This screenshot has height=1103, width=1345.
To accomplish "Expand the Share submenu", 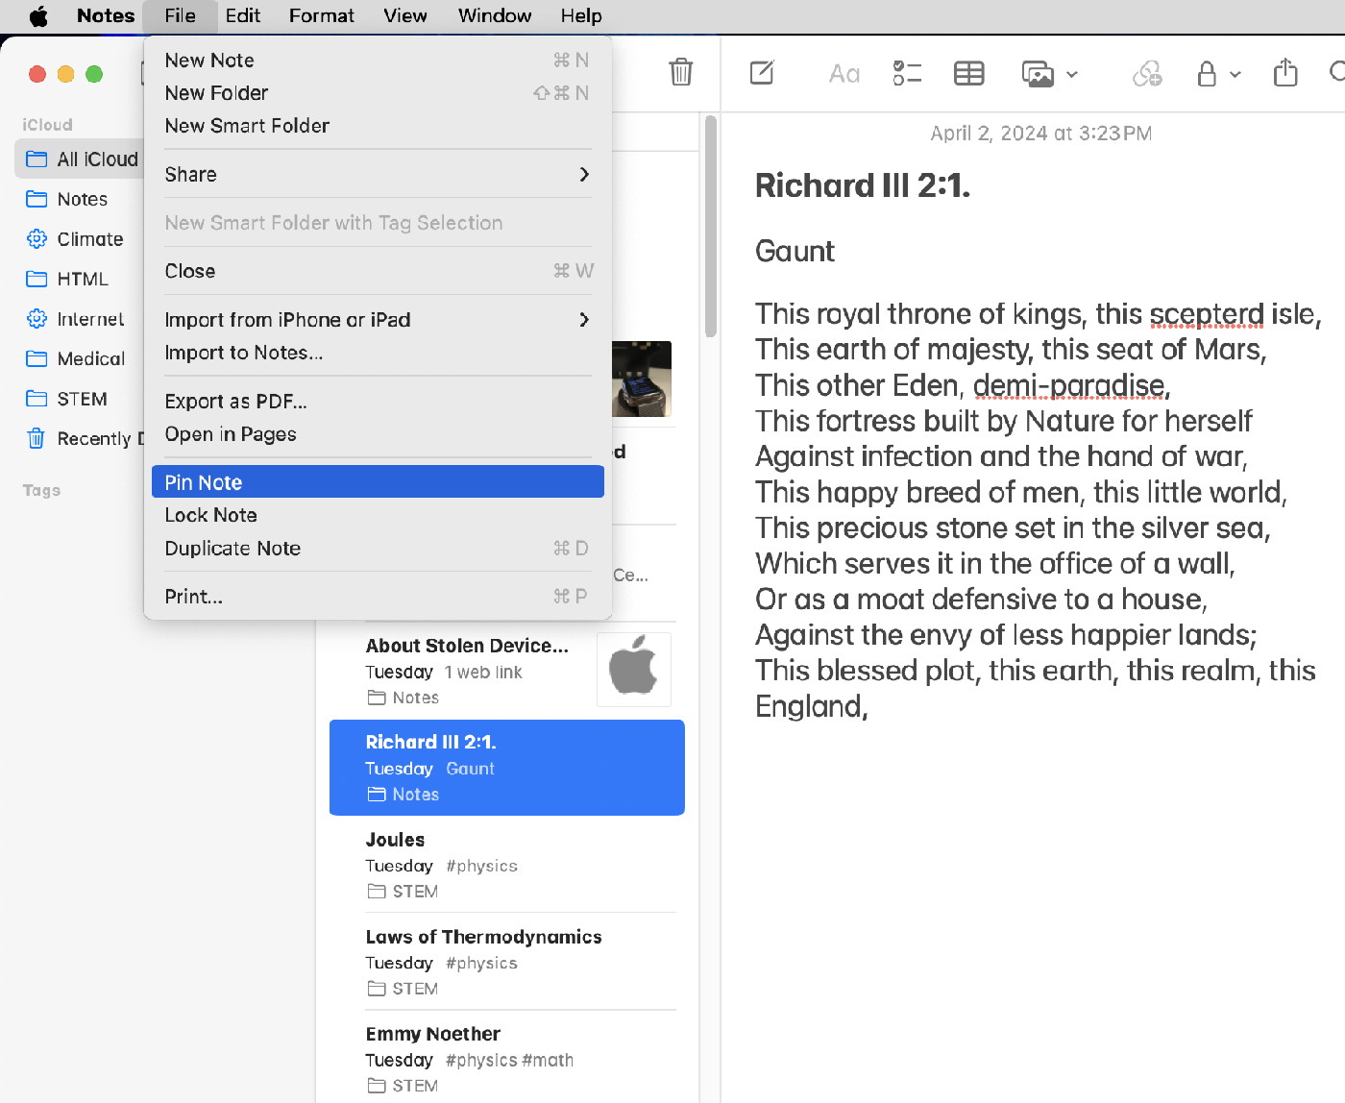I will click(378, 174).
